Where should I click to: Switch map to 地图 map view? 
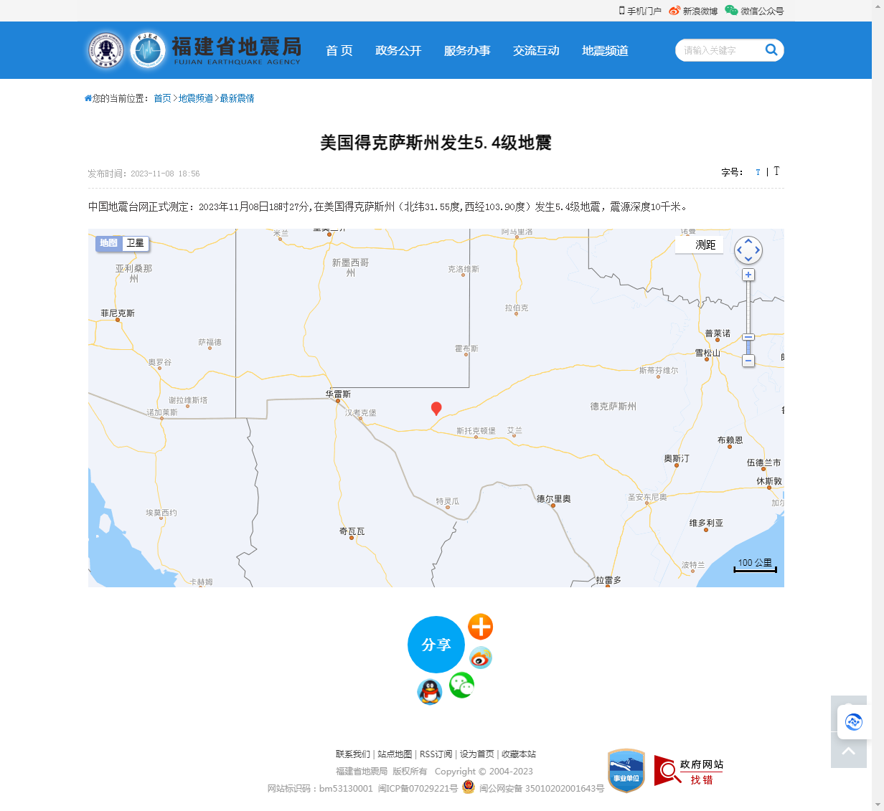(x=109, y=243)
